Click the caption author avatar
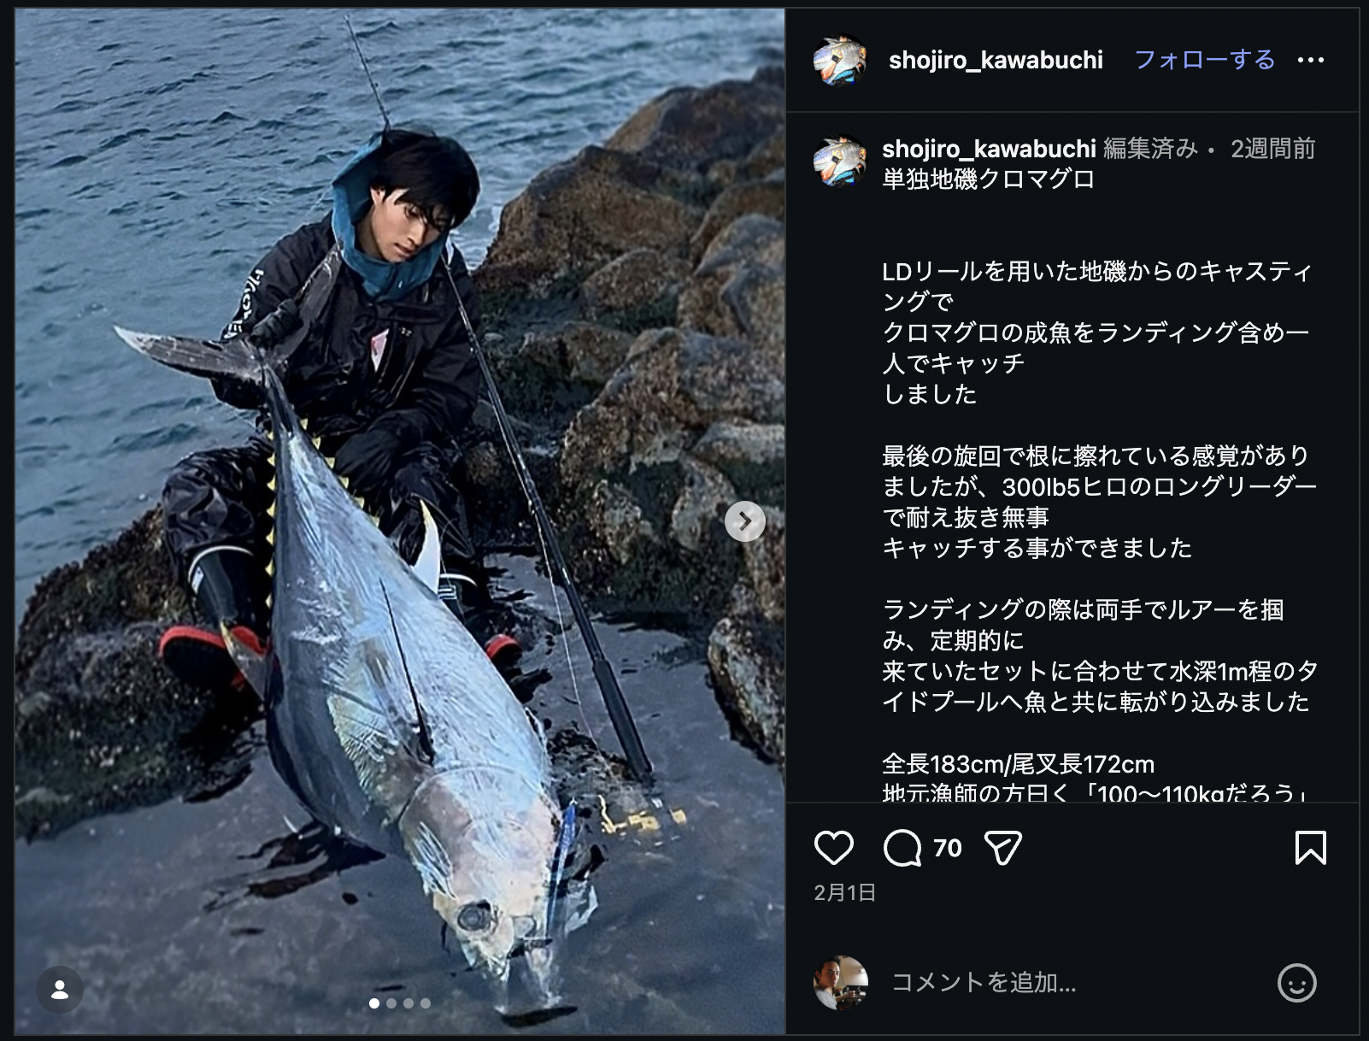 [839, 161]
